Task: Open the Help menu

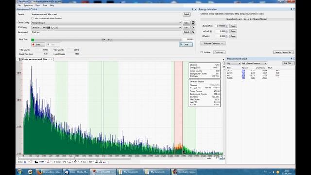Action: pyautogui.click(x=52, y=5)
